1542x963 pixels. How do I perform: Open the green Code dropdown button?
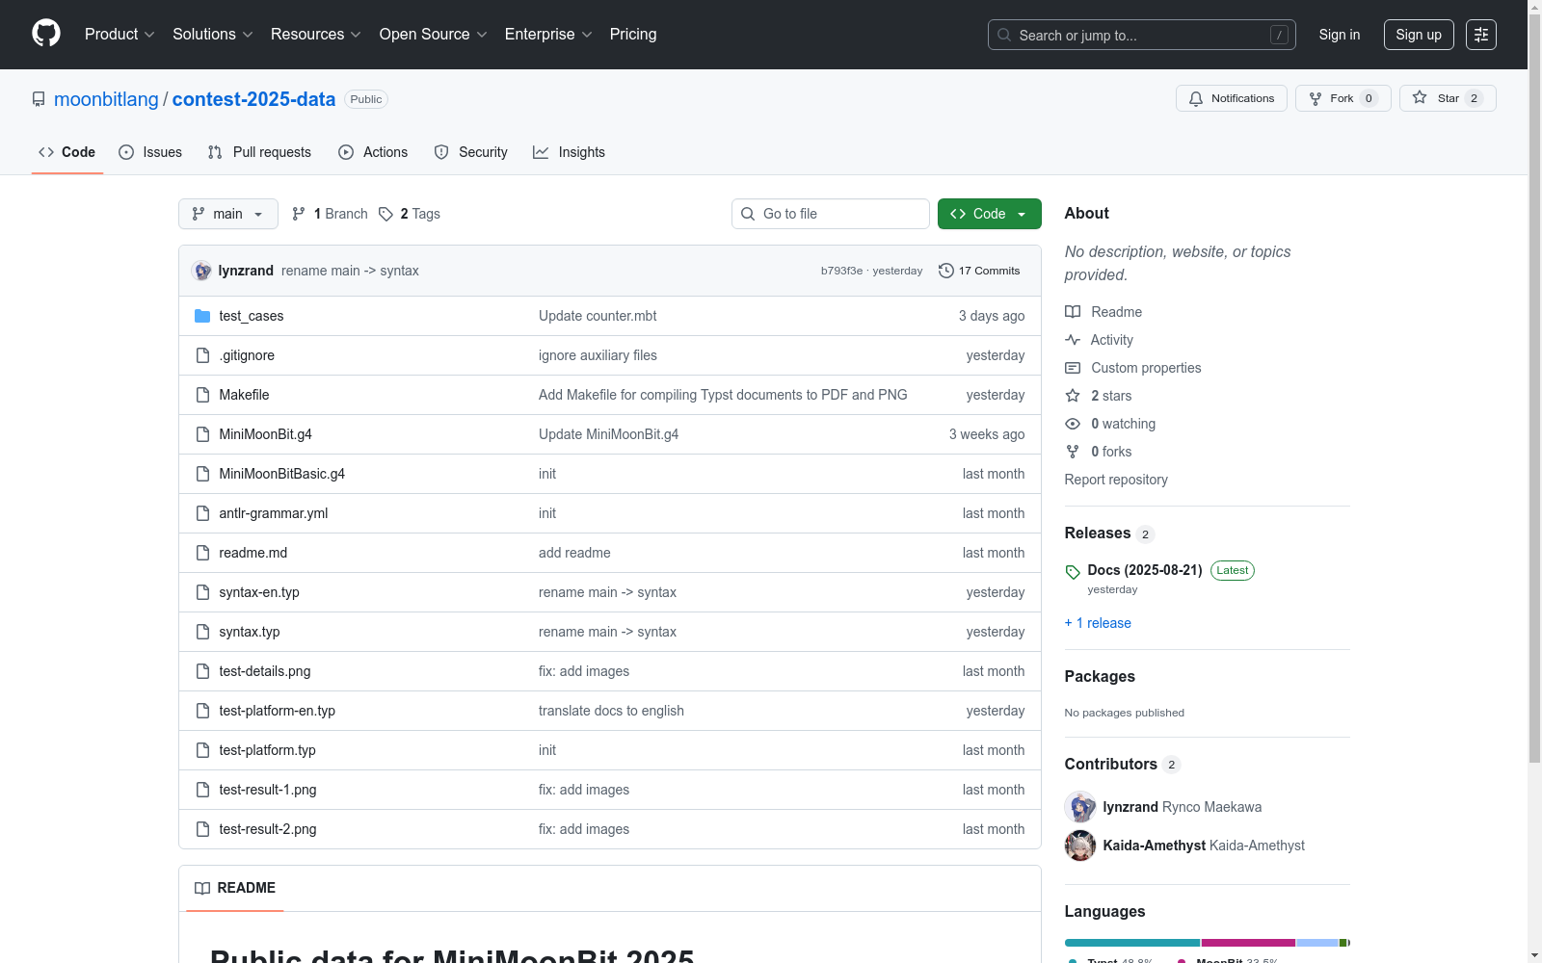(x=990, y=214)
